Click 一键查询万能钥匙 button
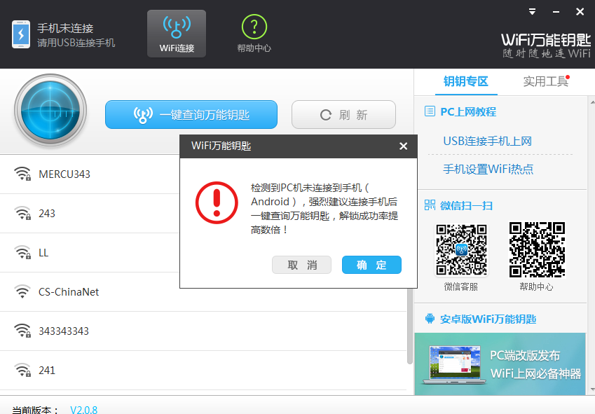 pos(191,114)
